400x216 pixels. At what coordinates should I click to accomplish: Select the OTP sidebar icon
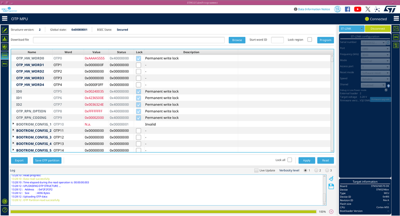point(4,55)
